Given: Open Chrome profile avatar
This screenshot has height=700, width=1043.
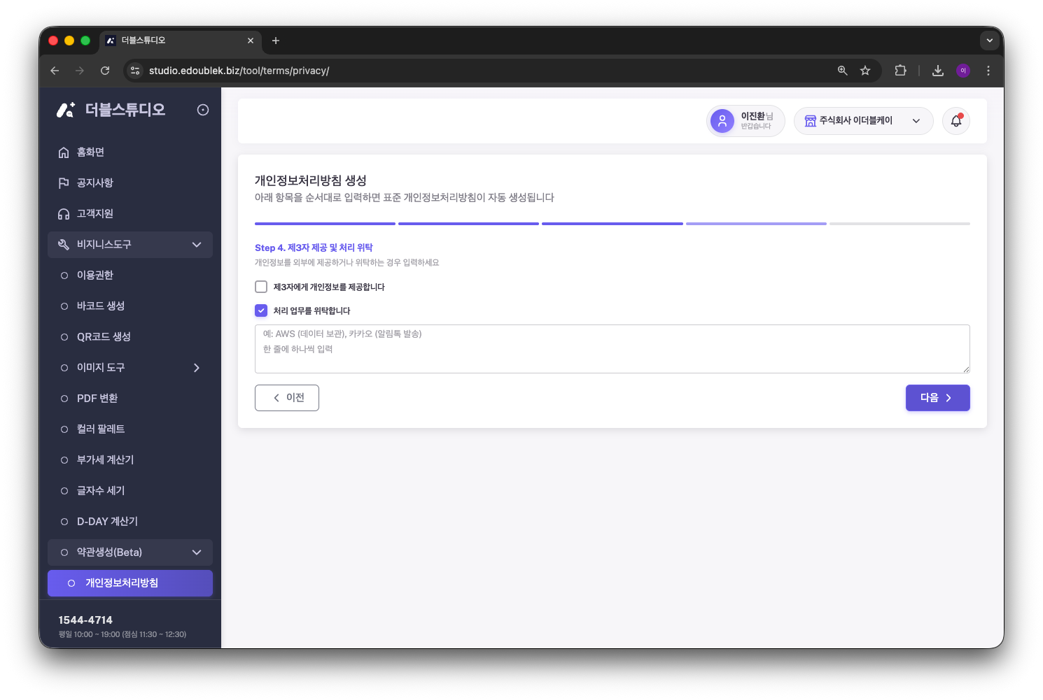Looking at the screenshot, I should pos(963,71).
